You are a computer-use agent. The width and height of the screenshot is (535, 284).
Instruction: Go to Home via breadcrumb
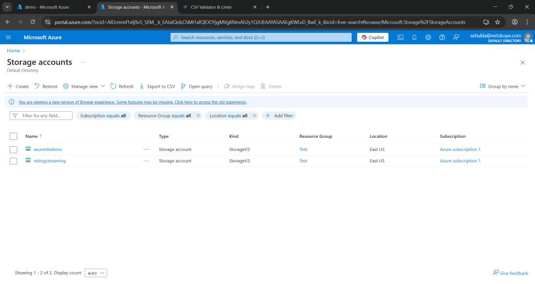(x=13, y=51)
